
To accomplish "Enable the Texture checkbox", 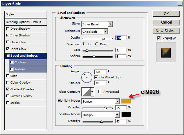I will tap(12, 69).
